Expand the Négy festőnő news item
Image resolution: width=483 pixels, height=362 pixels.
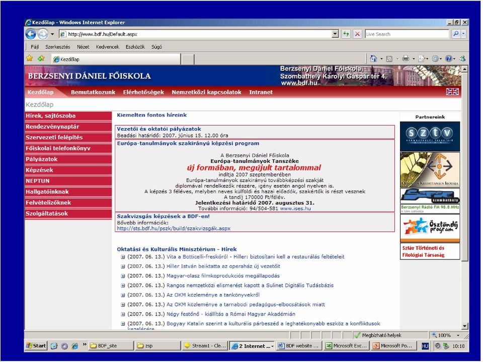(123, 314)
